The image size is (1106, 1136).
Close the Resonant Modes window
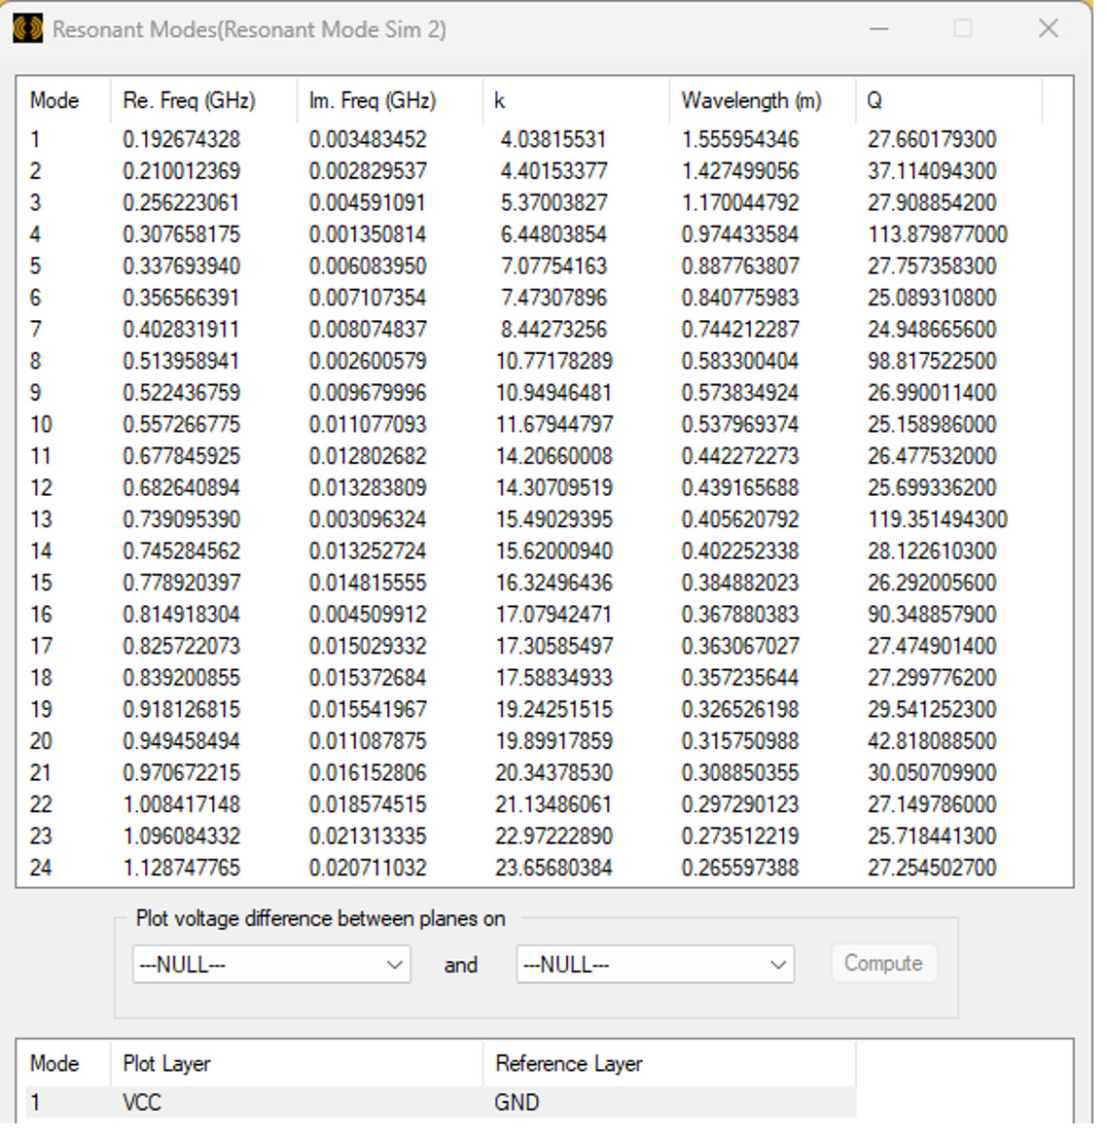click(1048, 28)
